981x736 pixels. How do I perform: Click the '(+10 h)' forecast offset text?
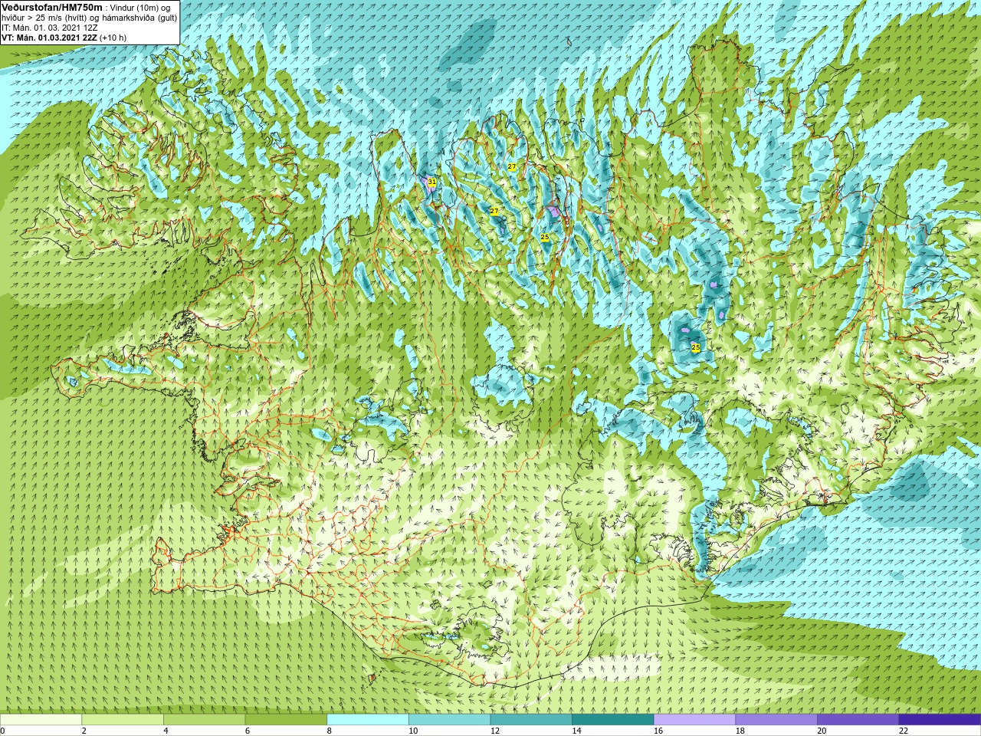[113, 37]
